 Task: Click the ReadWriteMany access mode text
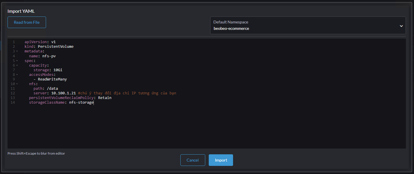tap(52, 79)
